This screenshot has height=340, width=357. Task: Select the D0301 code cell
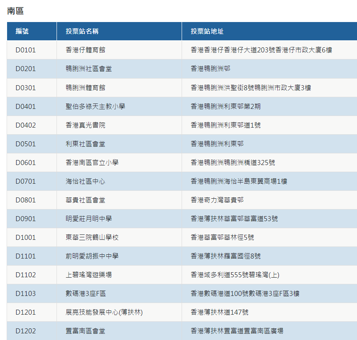pyautogui.click(x=26, y=88)
